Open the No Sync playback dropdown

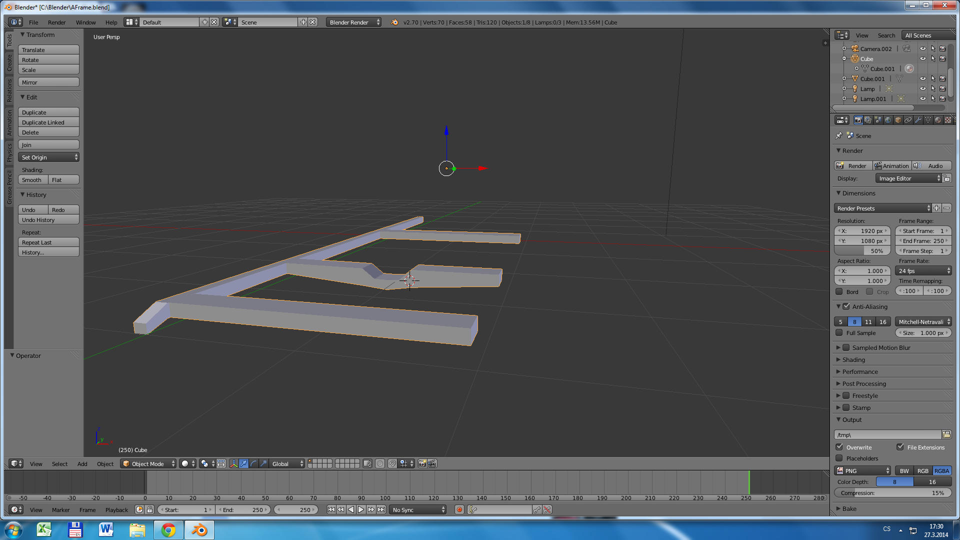pyautogui.click(x=417, y=509)
